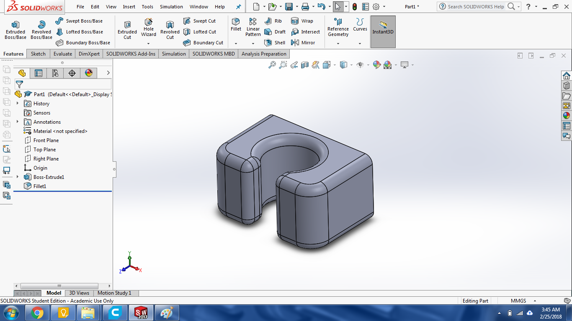Viewport: 572px width, 321px height.
Task: Select the Fillet1 feature
Action: tap(35, 186)
